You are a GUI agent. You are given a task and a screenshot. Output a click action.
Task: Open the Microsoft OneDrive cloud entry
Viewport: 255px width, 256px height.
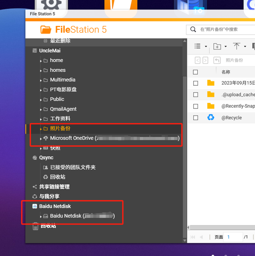[115, 138]
